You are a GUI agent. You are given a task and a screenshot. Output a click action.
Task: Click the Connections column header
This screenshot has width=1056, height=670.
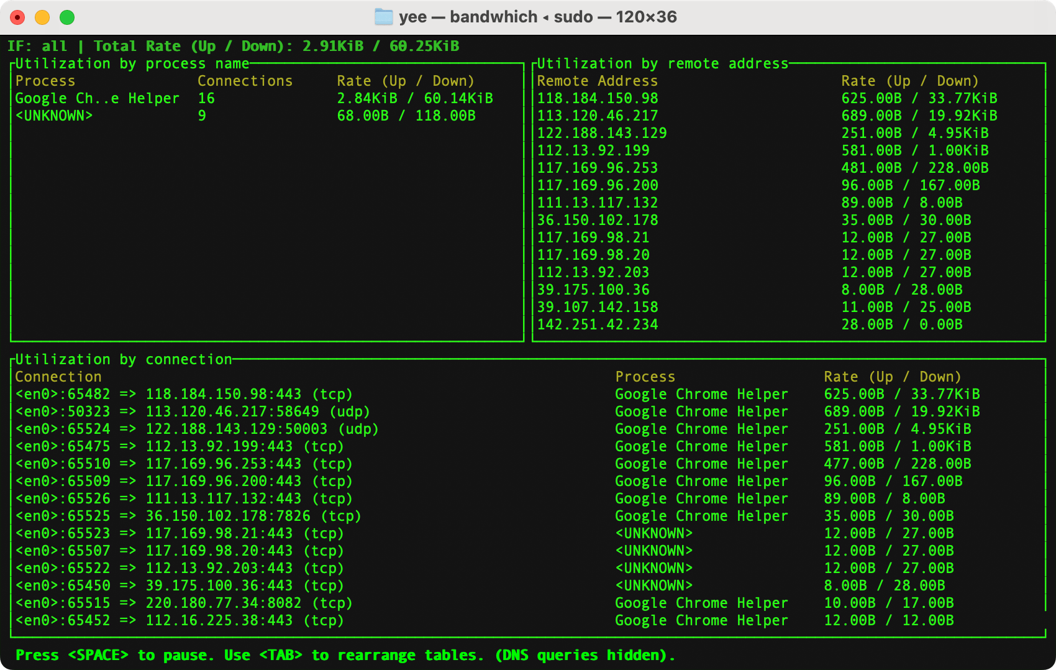point(245,81)
